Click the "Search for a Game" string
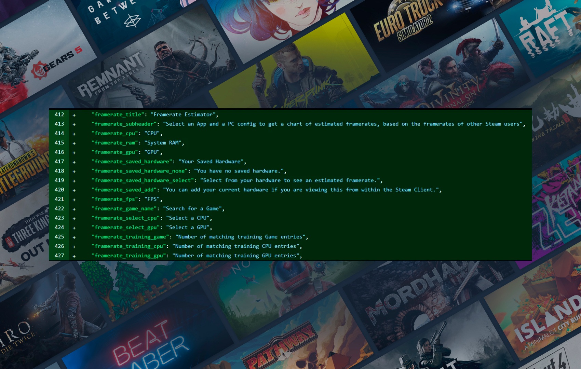581x369 pixels. coord(192,208)
